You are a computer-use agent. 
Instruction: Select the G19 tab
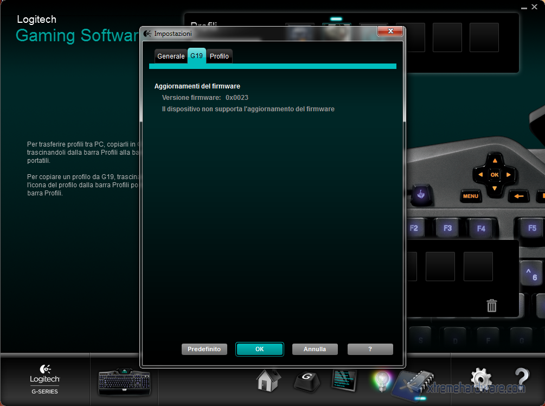tap(197, 56)
